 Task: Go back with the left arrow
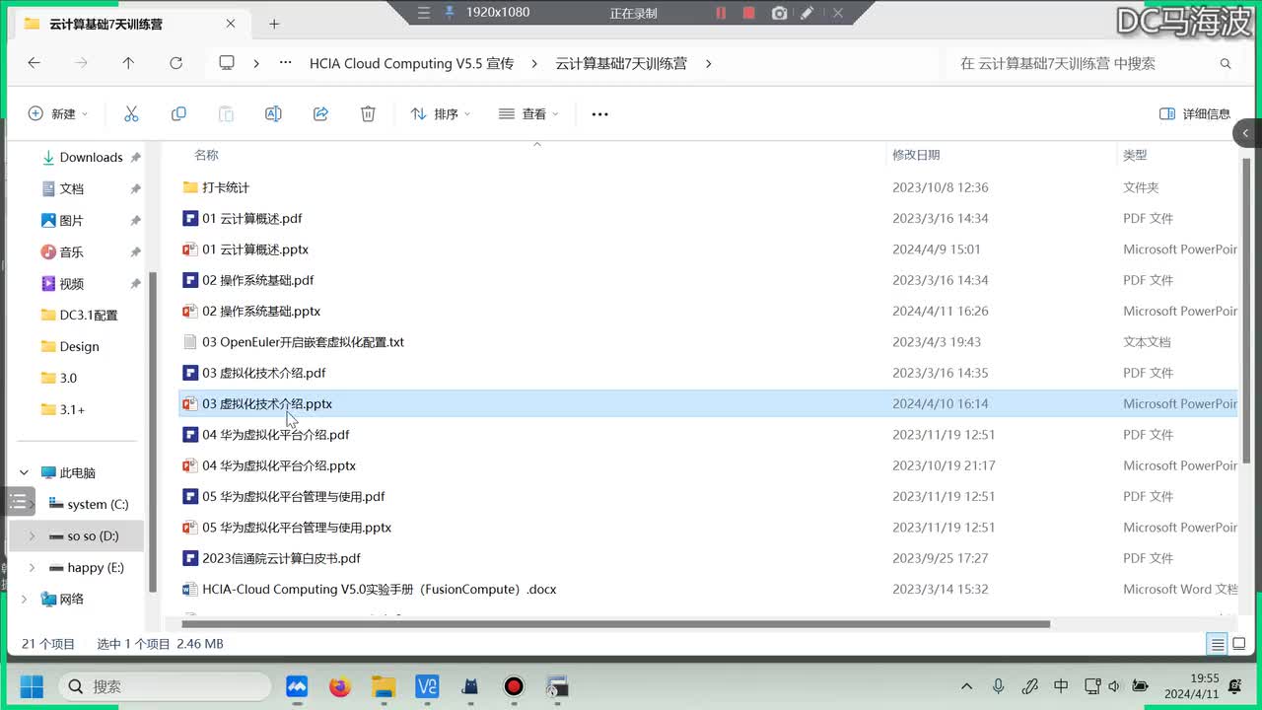click(34, 63)
